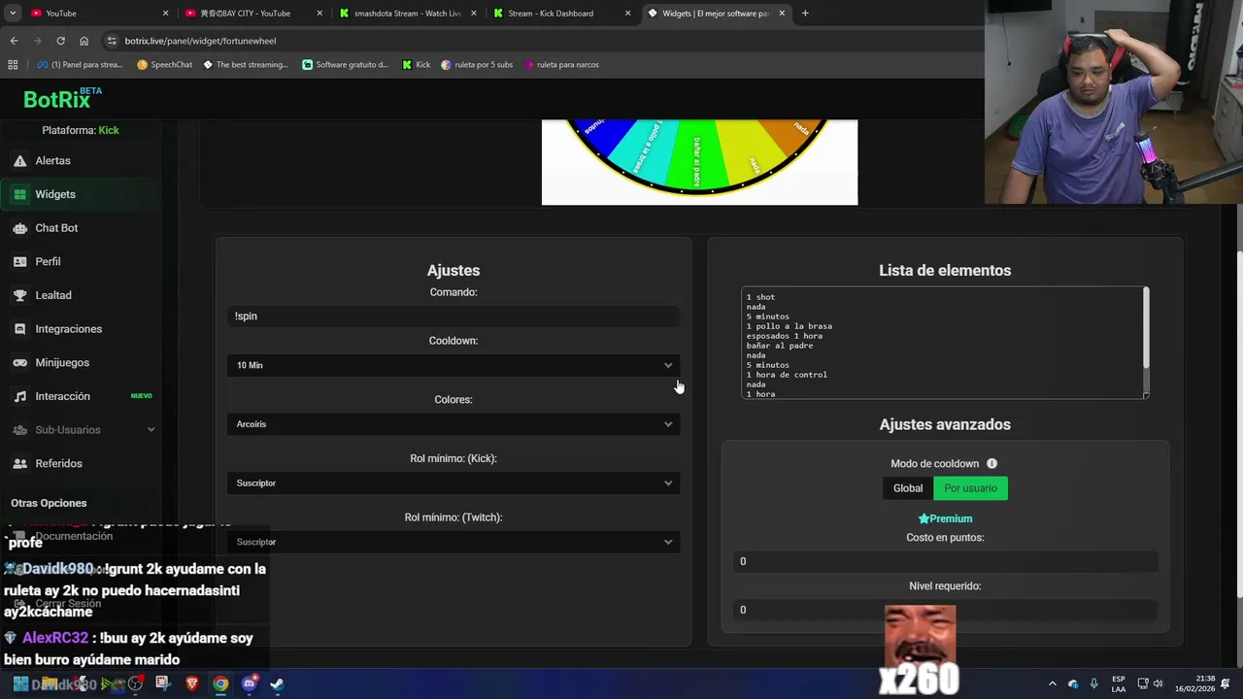Set cooldown mode to Por usuario
Image resolution: width=1243 pixels, height=699 pixels.
coord(970,488)
